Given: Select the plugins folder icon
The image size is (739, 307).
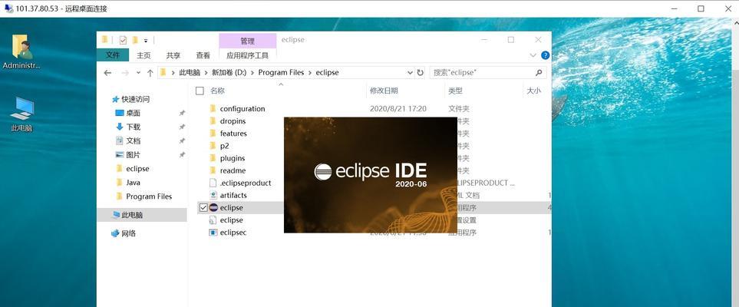Looking at the screenshot, I should [213, 158].
